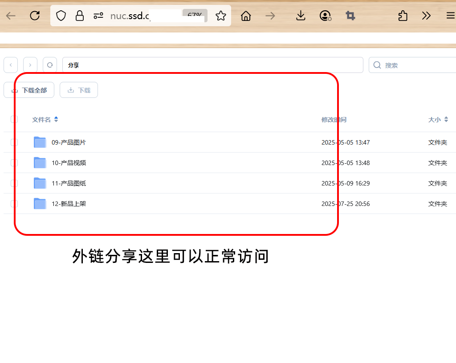Click the browser forward arrow icon
This screenshot has width=456, height=363.
tap(270, 16)
